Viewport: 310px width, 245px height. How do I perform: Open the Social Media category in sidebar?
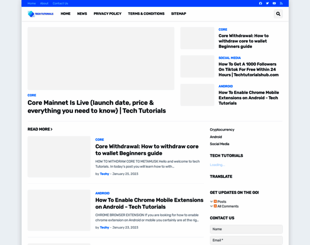tap(219, 144)
